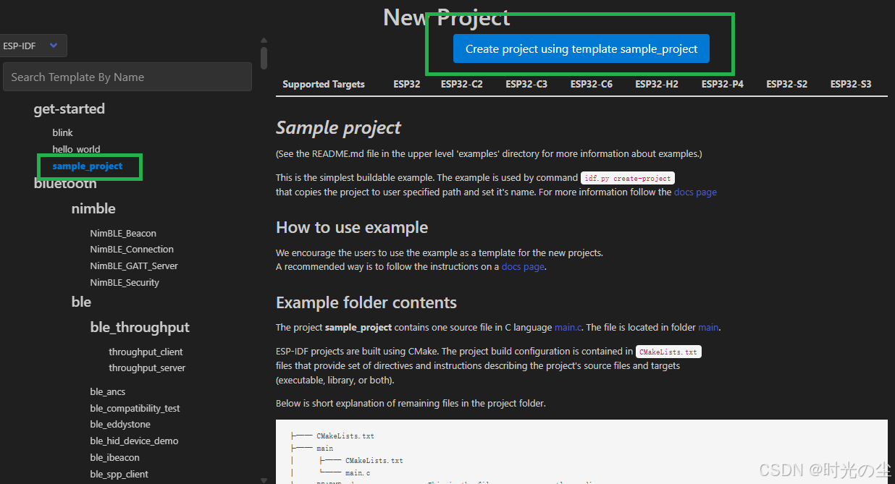Create project using template sample_project
This screenshot has width=895, height=484.
[x=581, y=49]
